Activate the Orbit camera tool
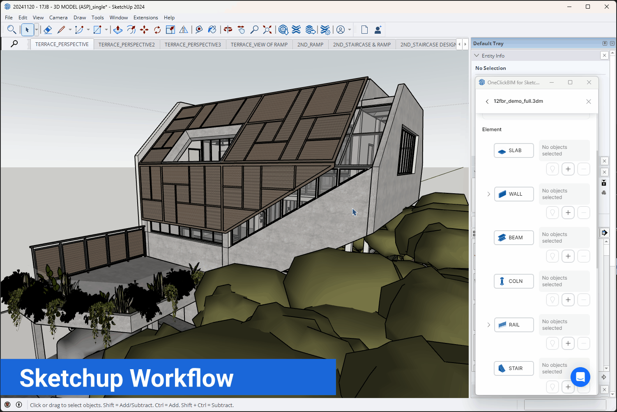The height and width of the screenshot is (412, 617). 228,30
